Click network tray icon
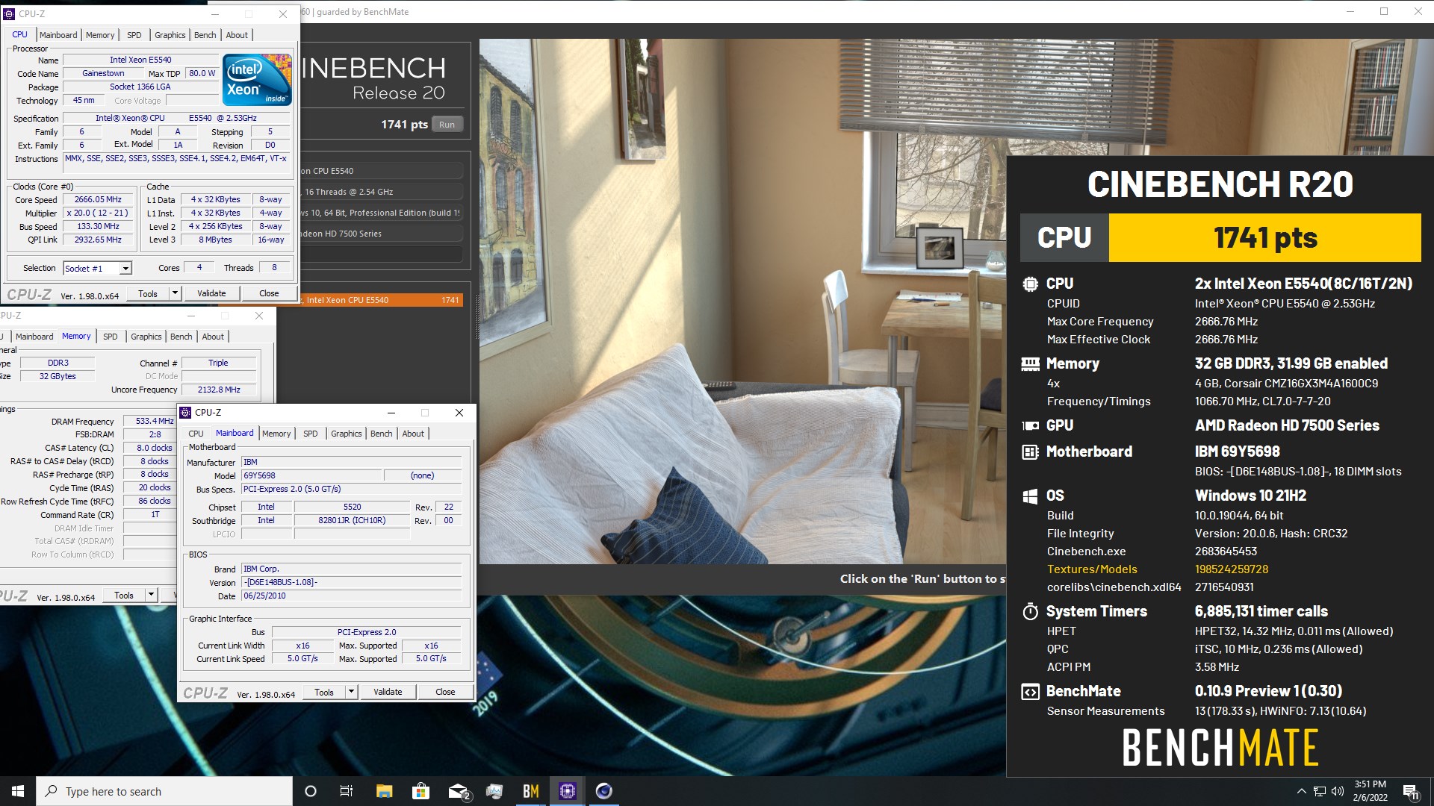The width and height of the screenshot is (1434, 806). coord(1320,791)
